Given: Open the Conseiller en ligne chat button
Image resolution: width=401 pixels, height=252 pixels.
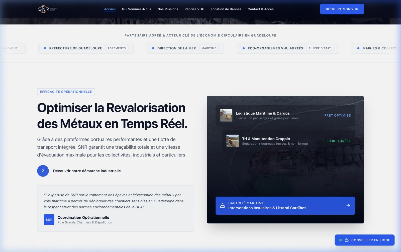Looking at the screenshot, I should [x=364, y=240].
